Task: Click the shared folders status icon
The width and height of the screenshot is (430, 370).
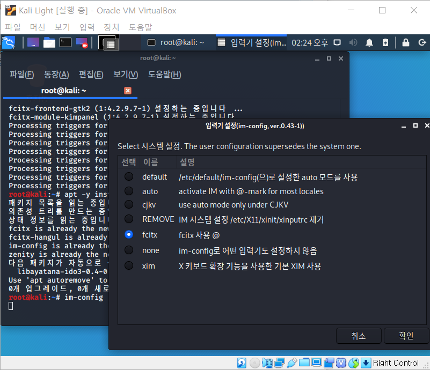Action: [304, 362]
